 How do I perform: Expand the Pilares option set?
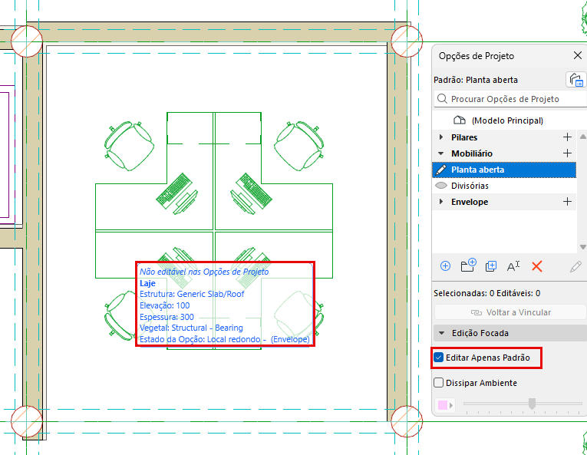click(x=441, y=137)
